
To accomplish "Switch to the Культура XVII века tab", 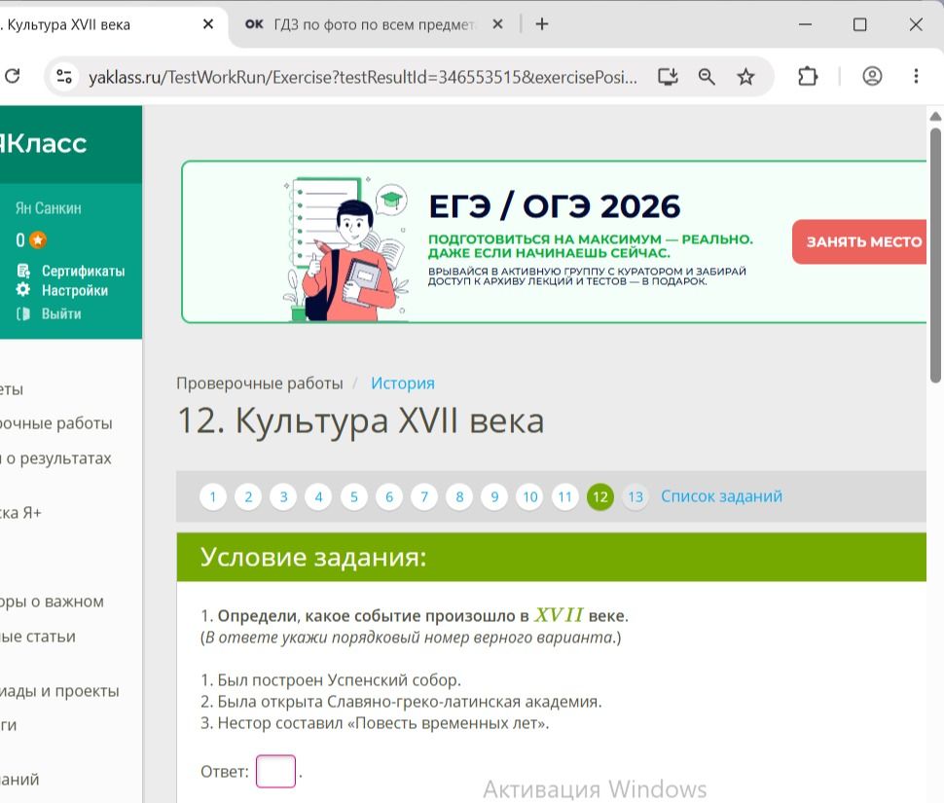I will tap(69, 24).
